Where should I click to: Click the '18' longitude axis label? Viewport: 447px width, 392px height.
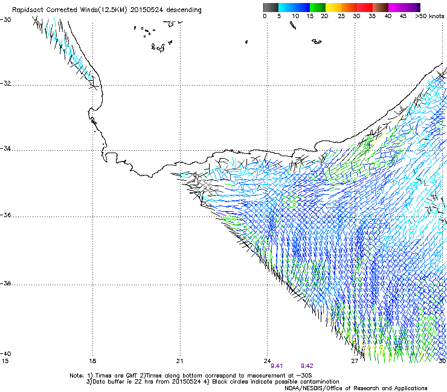pos(92,361)
